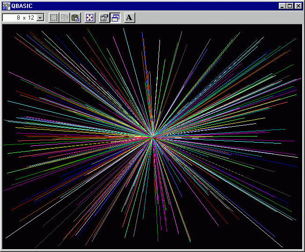
Task: Click the window's right edge border
Action: [304, 136]
